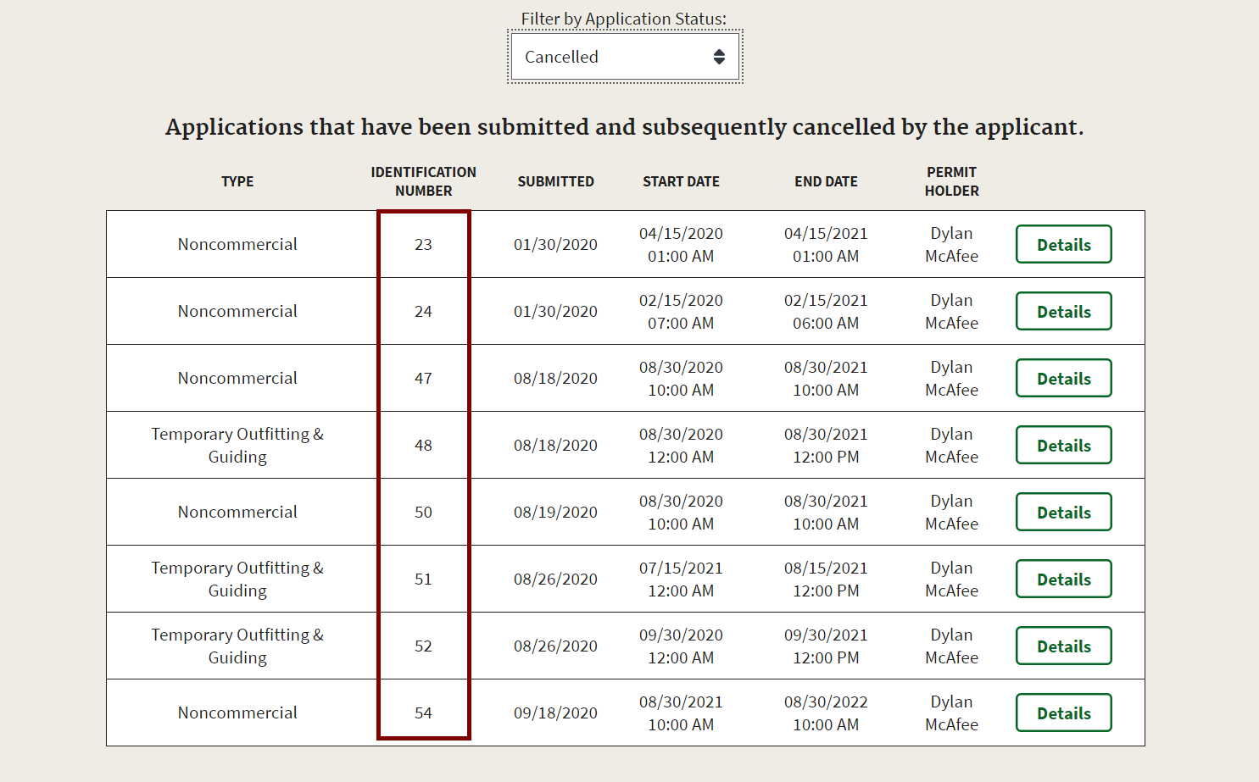Click the Filter by Application Status label
The width and height of the screenshot is (1259, 782).
[x=623, y=19]
